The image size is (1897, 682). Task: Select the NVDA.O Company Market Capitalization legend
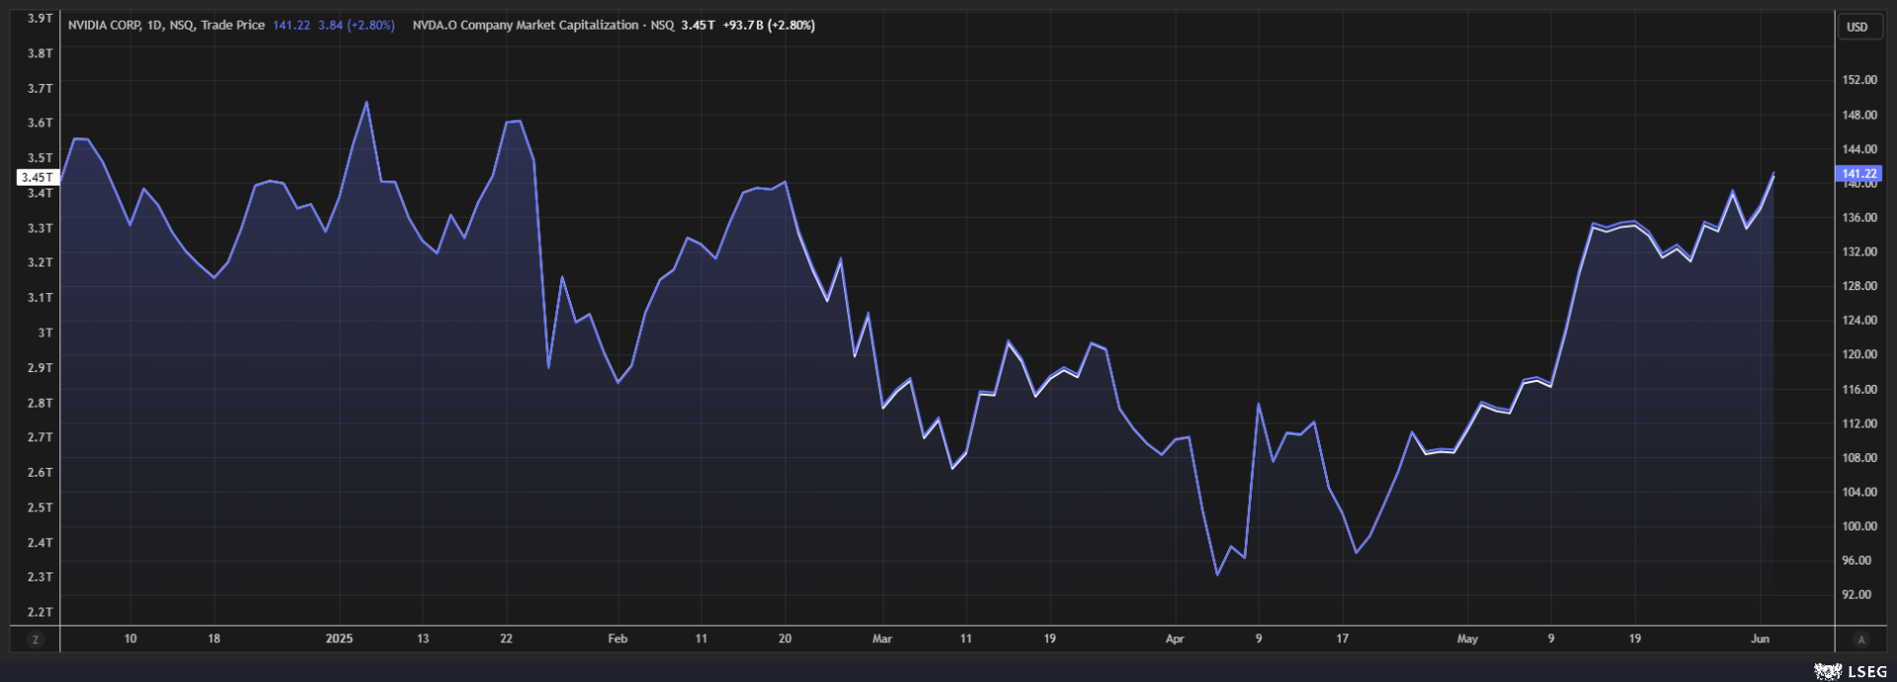coord(614,26)
